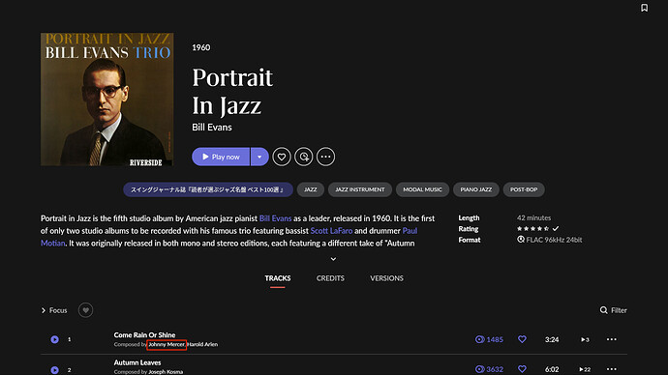Select the JAZZ INSTRUMENT genre tag
The height and width of the screenshot is (375, 668).
(x=360, y=189)
